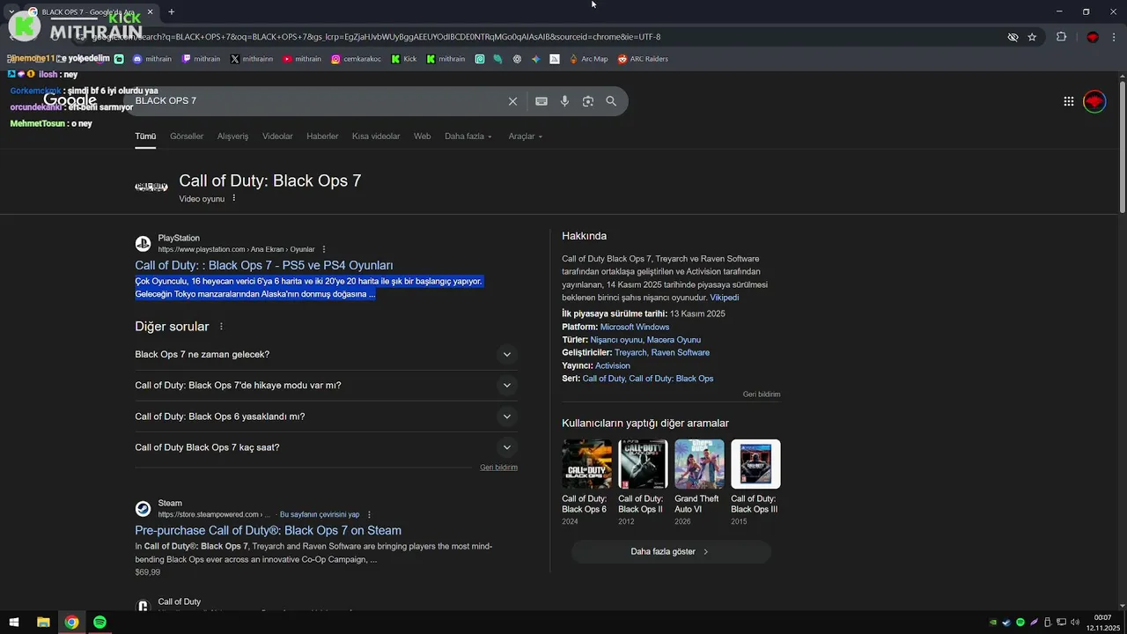Select the 'Tümü' search tab
1127x634 pixels.
pos(145,136)
